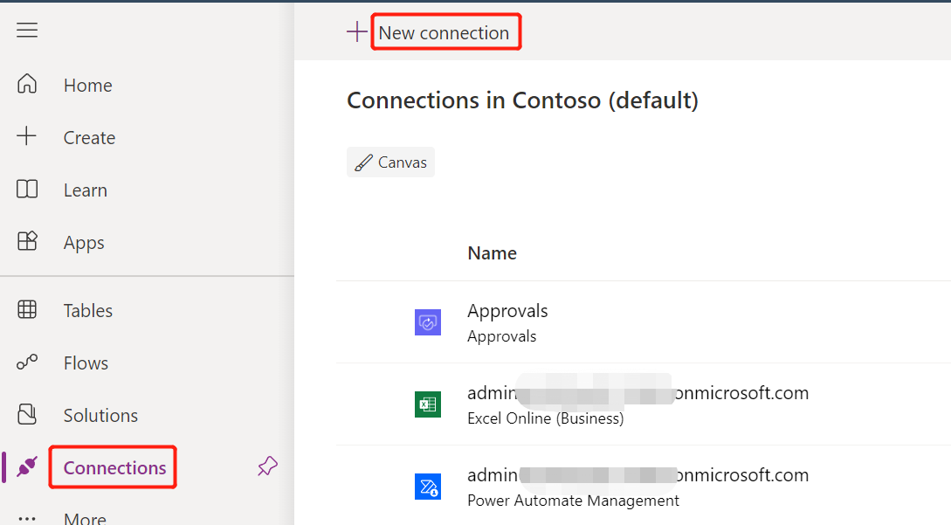951x525 pixels.
Task: Select Connections in the left navigation
Action: 112,467
